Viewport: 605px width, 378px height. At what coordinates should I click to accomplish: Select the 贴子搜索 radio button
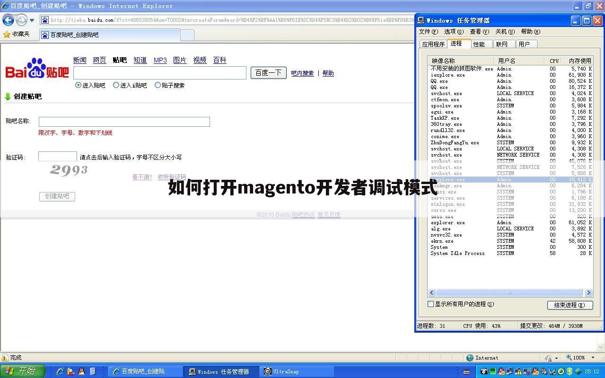coord(158,85)
